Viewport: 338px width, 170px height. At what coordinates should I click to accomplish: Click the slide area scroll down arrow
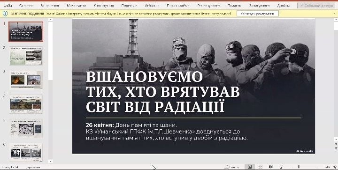336,140
